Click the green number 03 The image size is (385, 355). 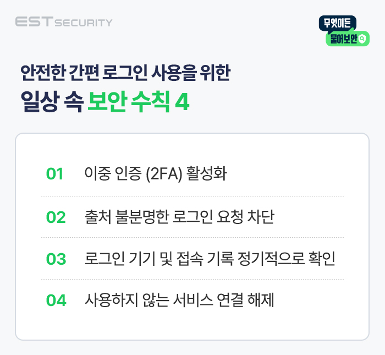coord(56,259)
